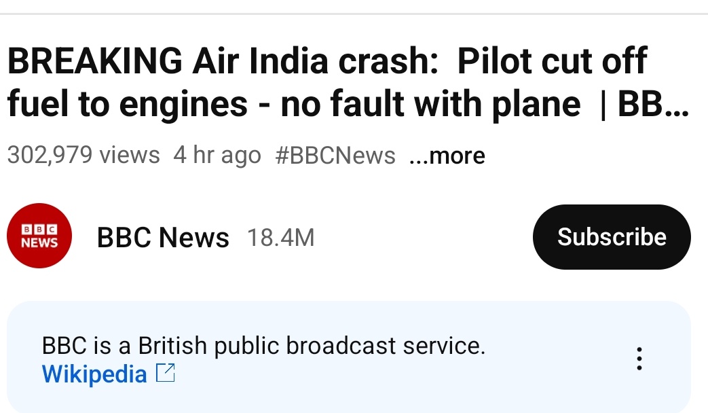Tap the phrase no fault with plane
708x413 pixels.
(x=431, y=105)
